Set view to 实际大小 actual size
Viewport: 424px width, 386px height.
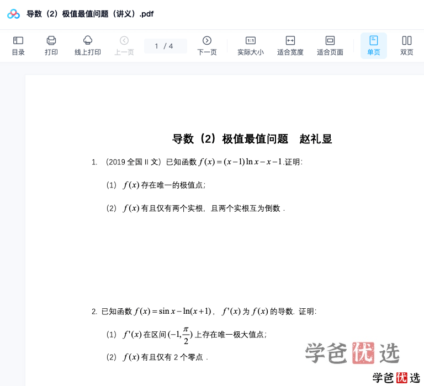[251, 46]
